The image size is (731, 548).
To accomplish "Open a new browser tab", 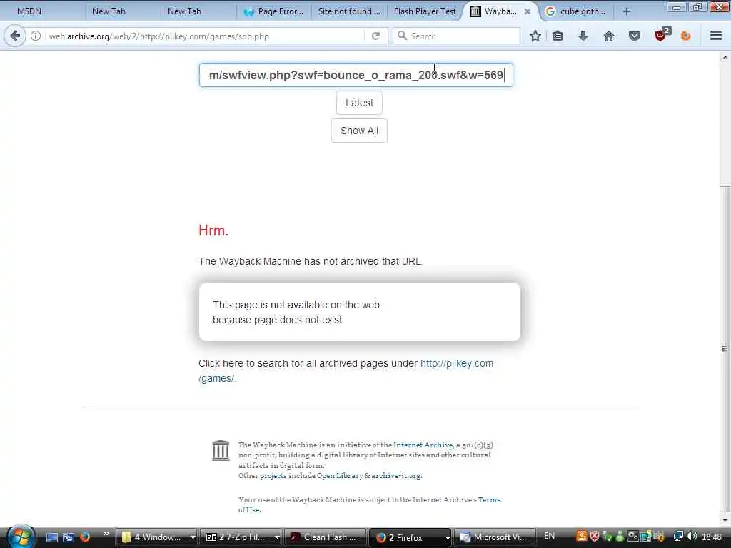I will (626, 11).
